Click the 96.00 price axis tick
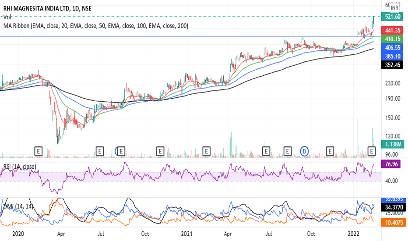This screenshot has width=408, height=241. (x=391, y=154)
